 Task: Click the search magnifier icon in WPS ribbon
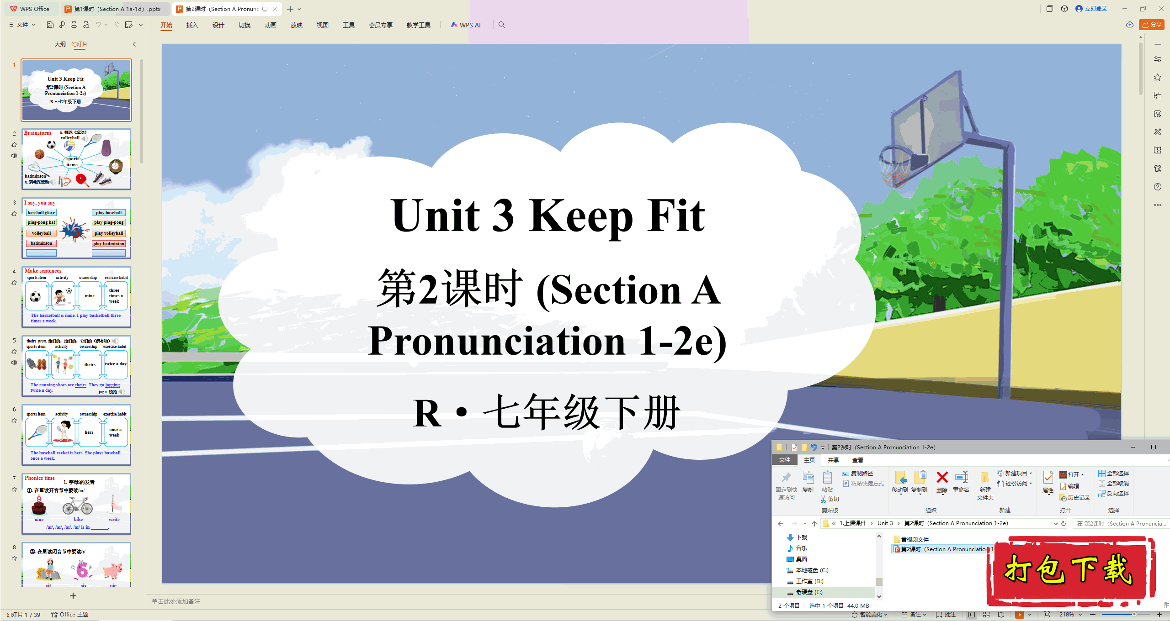click(502, 25)
